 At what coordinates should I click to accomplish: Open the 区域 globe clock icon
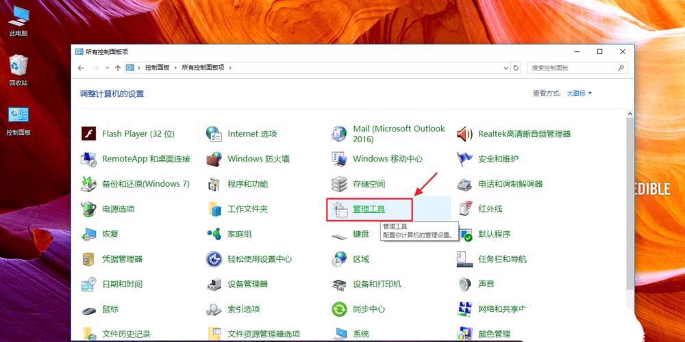339,259
